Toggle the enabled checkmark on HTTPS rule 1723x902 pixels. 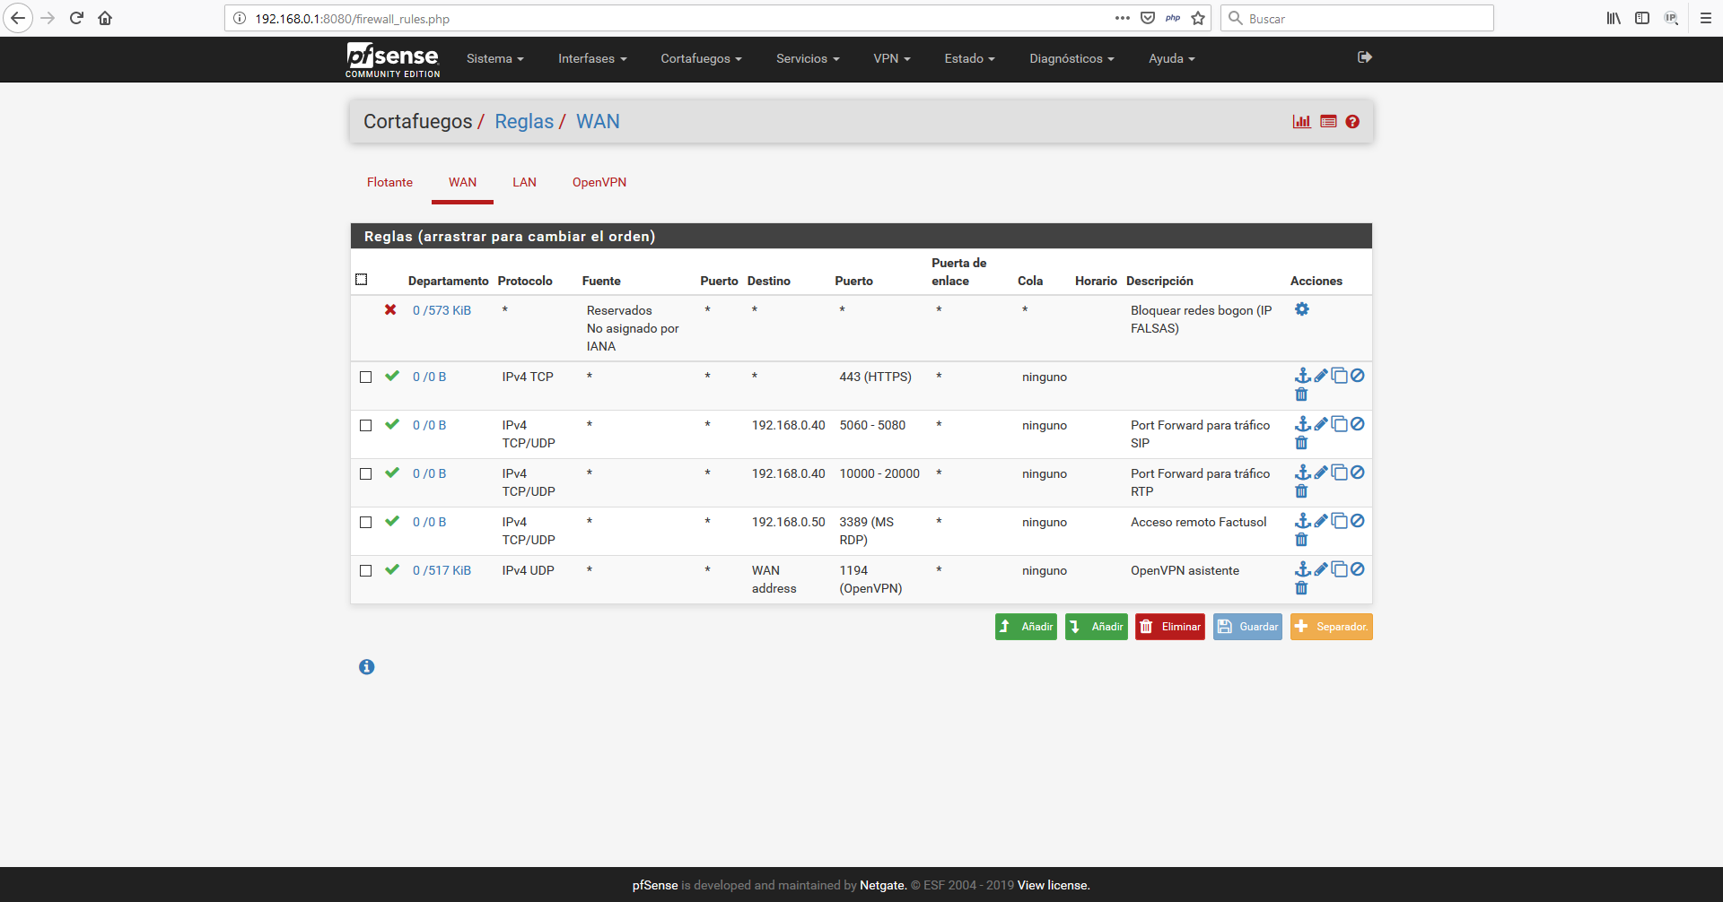(x=392, y=376)
